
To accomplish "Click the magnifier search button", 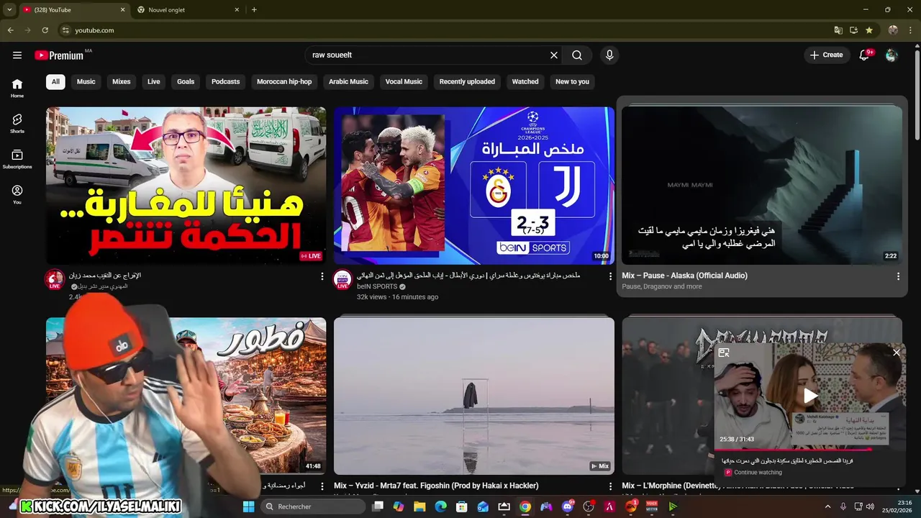I will pyautogui.click(x=577, y=55).
